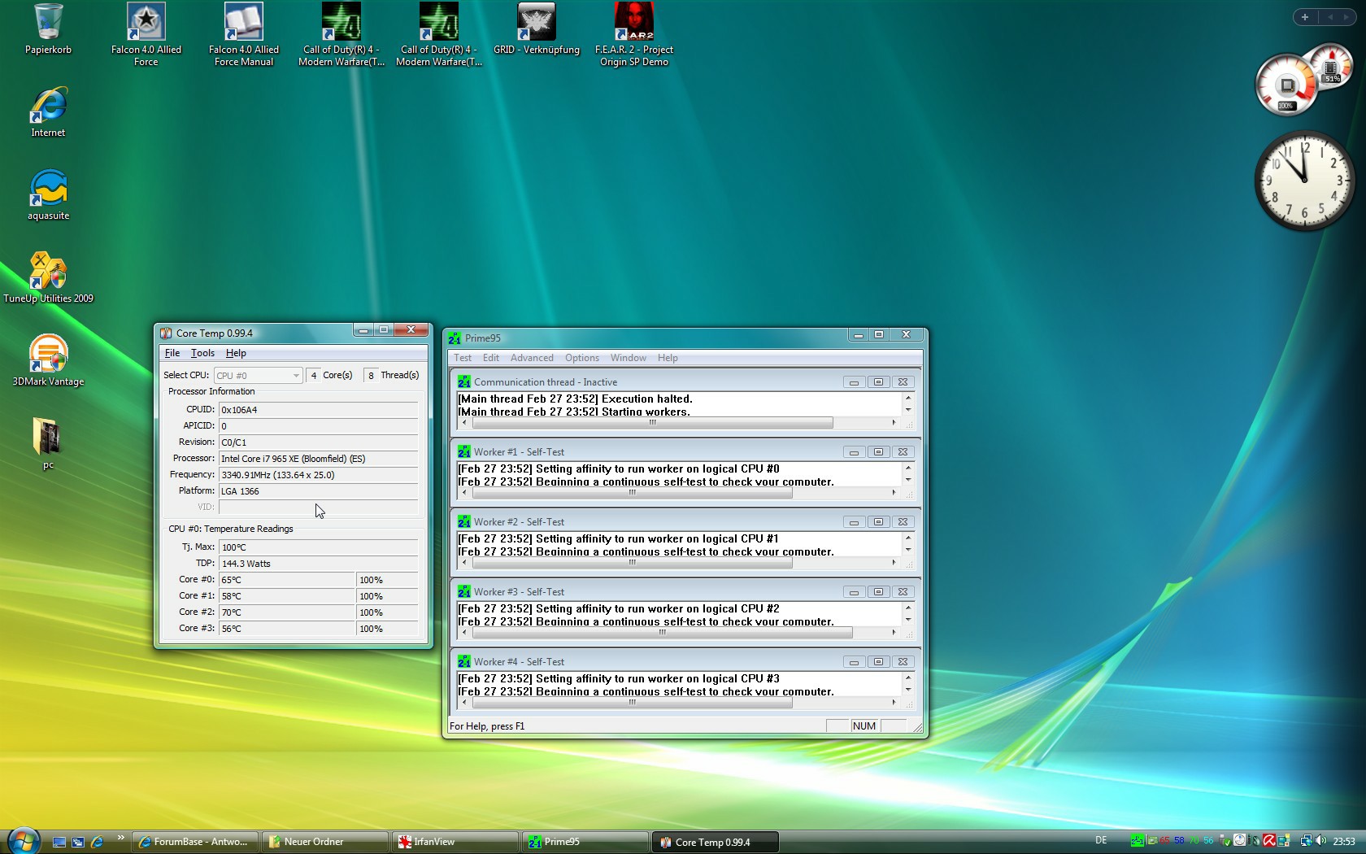Screen dimensions: 1366x854
Task: Click the Switch between windows quick launch icon
Action: [78, 842]
